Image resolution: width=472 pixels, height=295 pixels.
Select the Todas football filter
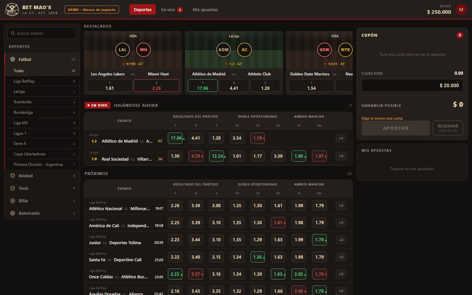tap(42, 71)
